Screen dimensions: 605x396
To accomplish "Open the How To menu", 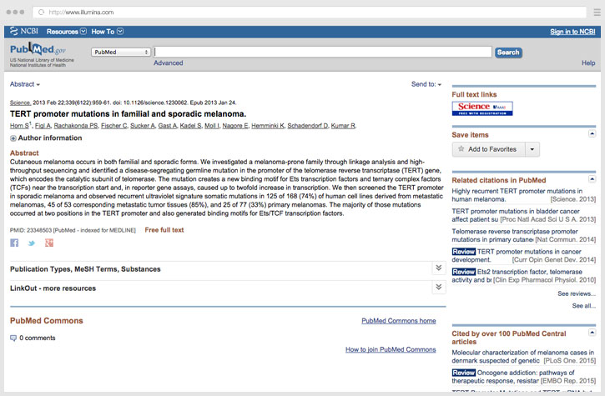I will (x=107, y=32).
